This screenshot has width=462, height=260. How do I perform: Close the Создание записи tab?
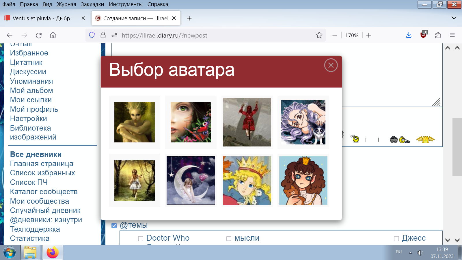pos(174,18)
